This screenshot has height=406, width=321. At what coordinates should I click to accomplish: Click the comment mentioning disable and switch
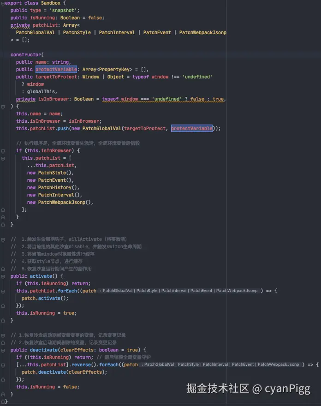(x=76, y=247)
